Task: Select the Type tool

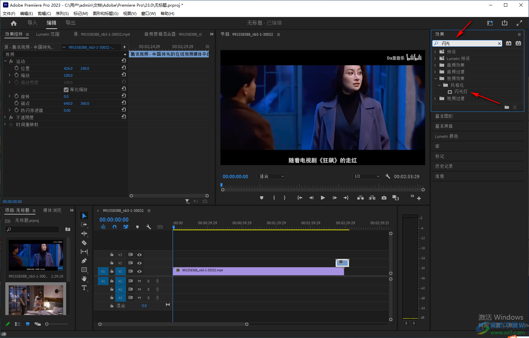Action: [84, 288]
